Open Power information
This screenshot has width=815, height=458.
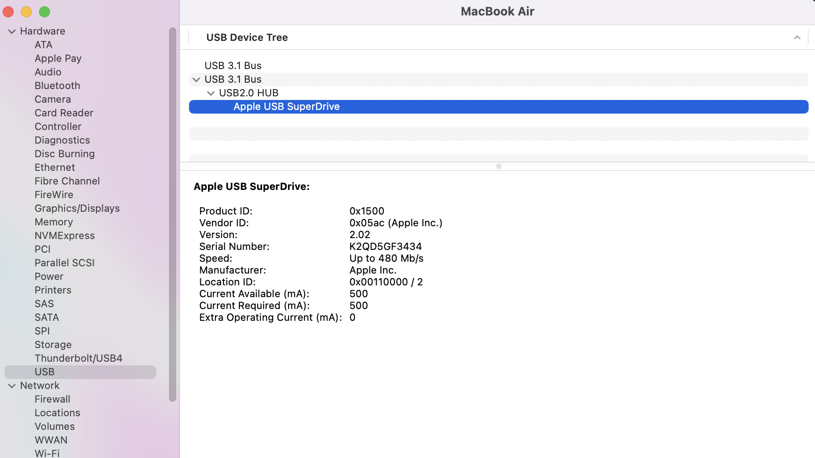(x=49, y=277)
